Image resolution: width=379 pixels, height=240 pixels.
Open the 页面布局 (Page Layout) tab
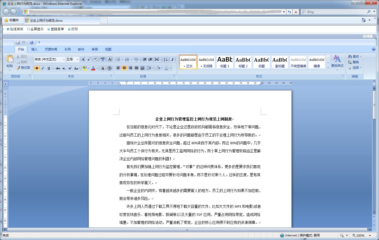51,49
